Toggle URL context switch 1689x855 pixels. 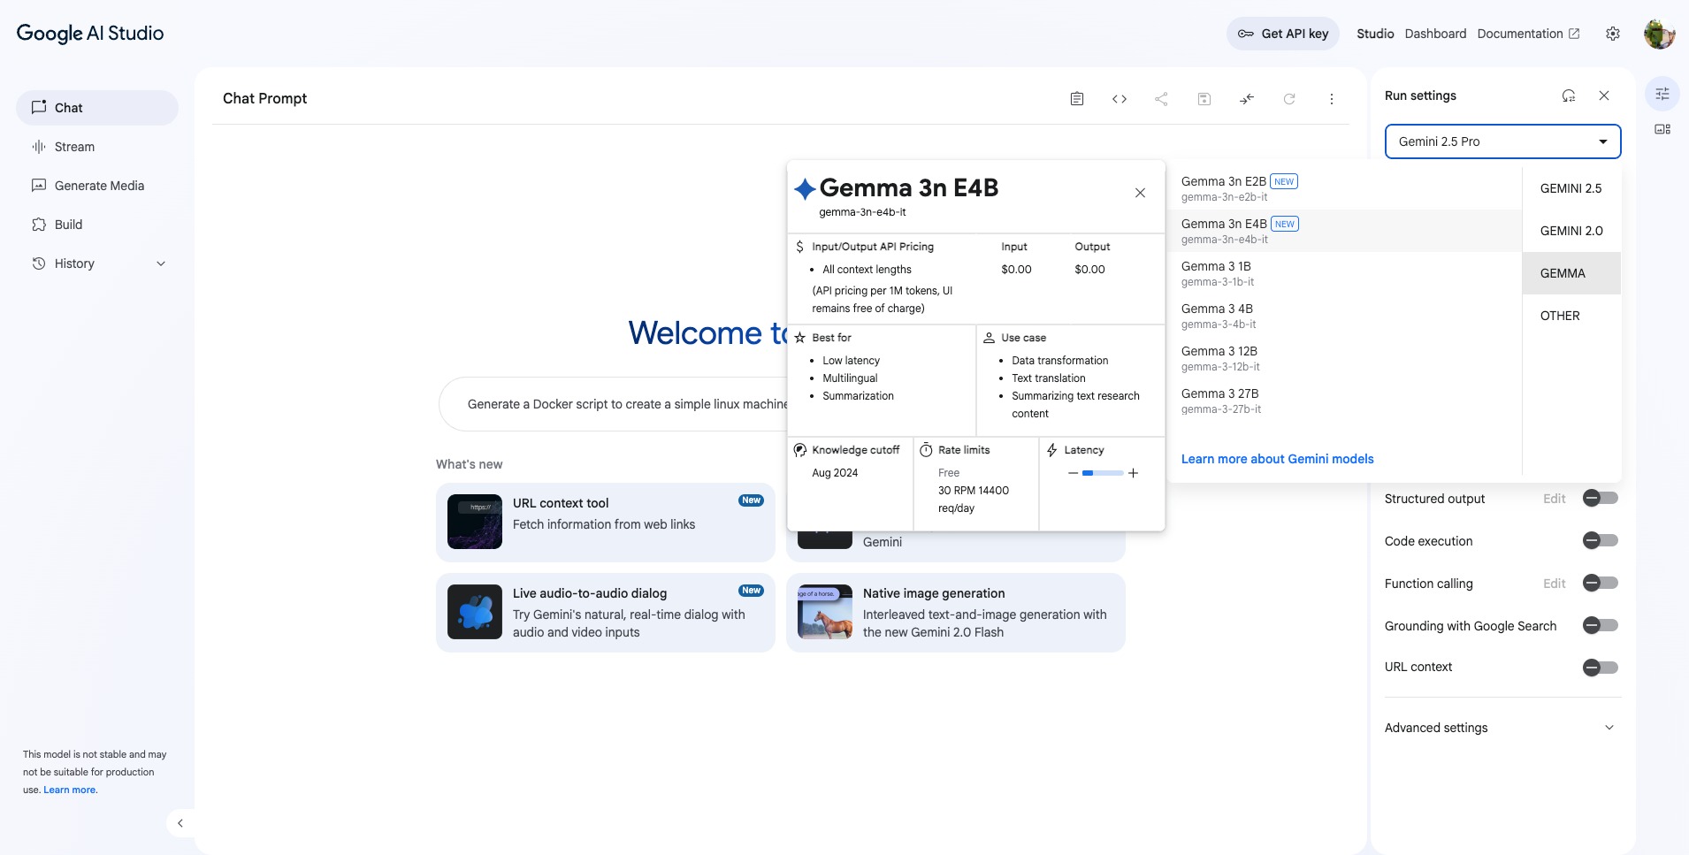coord(1600,668)
